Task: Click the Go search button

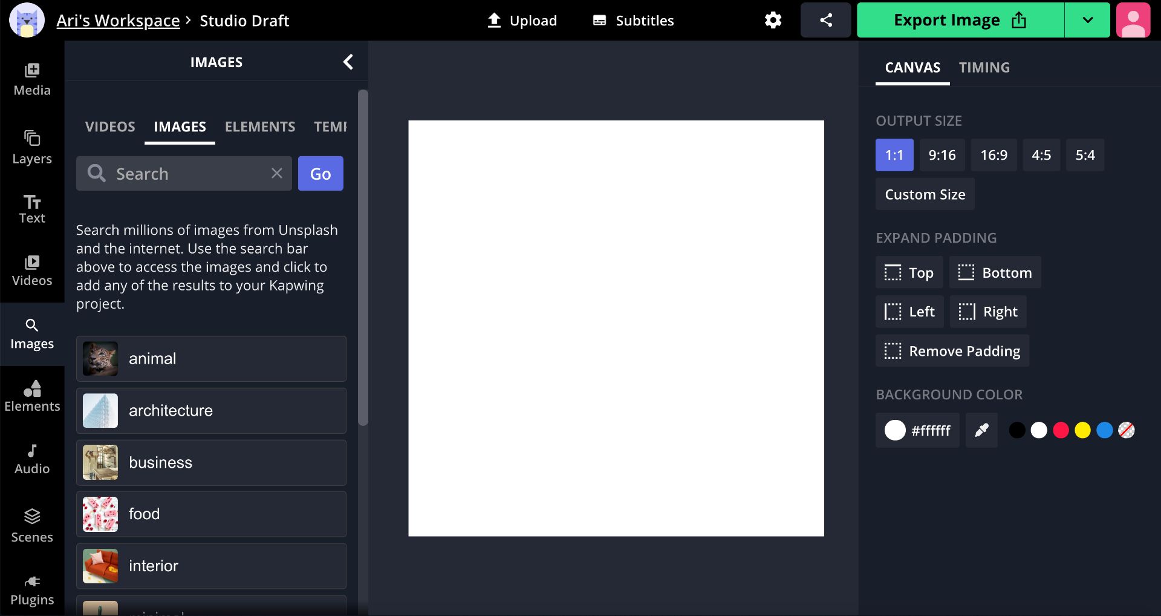Action: point(320,174)
